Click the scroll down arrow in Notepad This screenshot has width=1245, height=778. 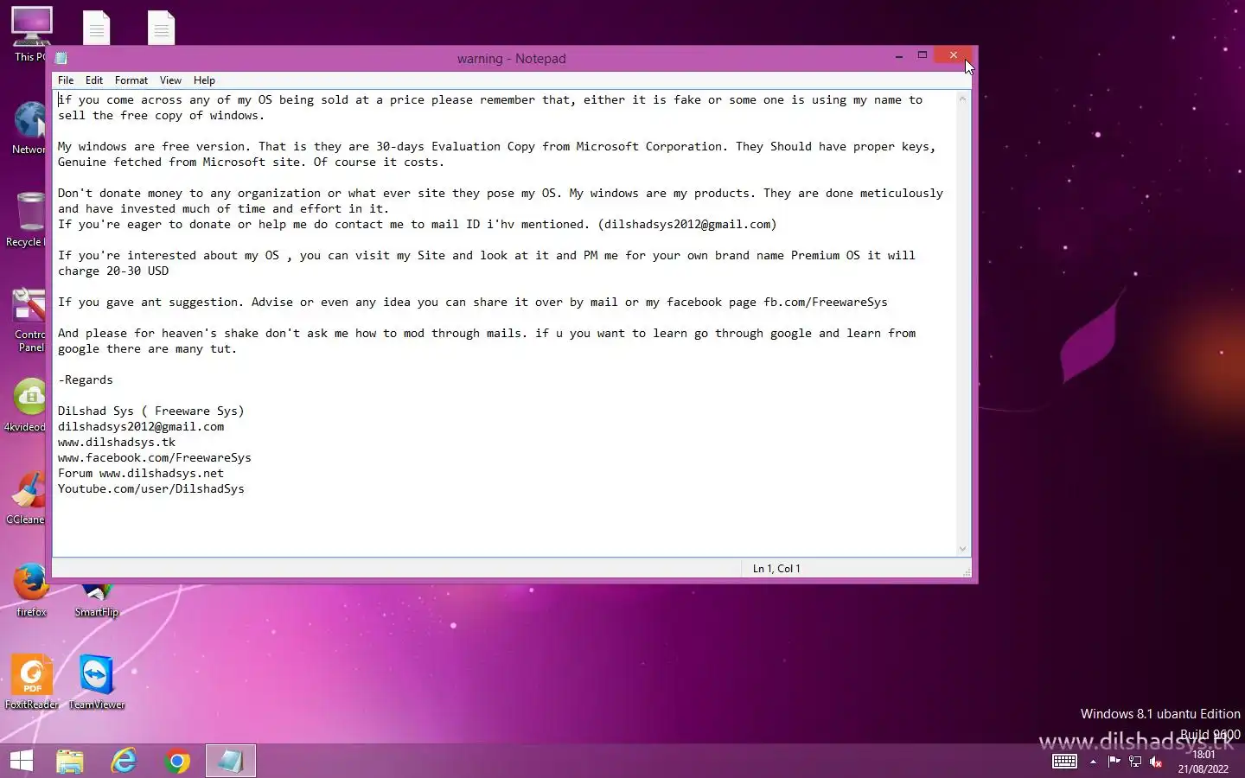point(962,549)
